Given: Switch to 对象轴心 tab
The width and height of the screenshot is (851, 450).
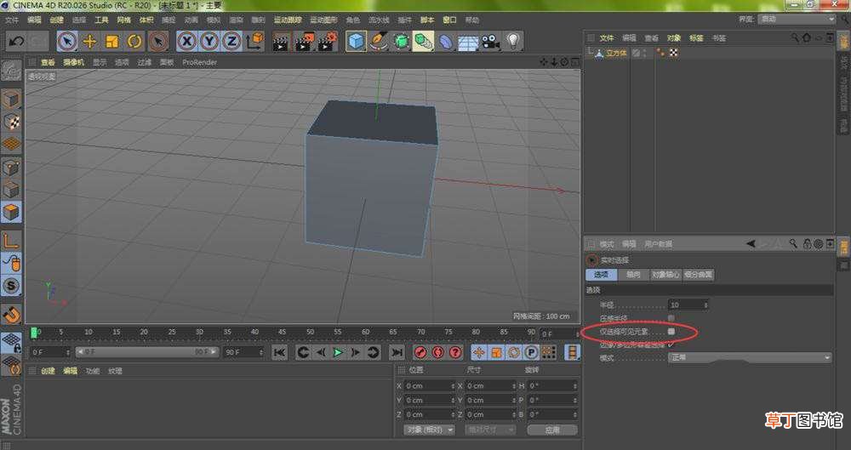Looking at the screenshot, I should pos(665,275).
